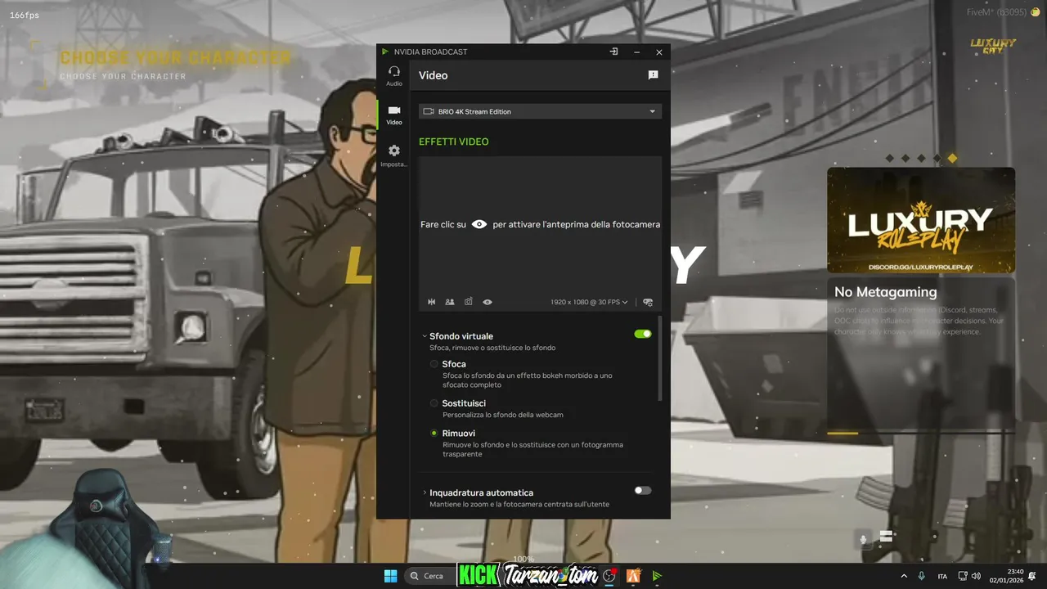
Task: Click the mirror camera flip icon
Action: [x=432, y=302]
